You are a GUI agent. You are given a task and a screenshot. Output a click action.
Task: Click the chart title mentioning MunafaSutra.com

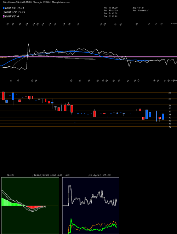tap(36, 2)
